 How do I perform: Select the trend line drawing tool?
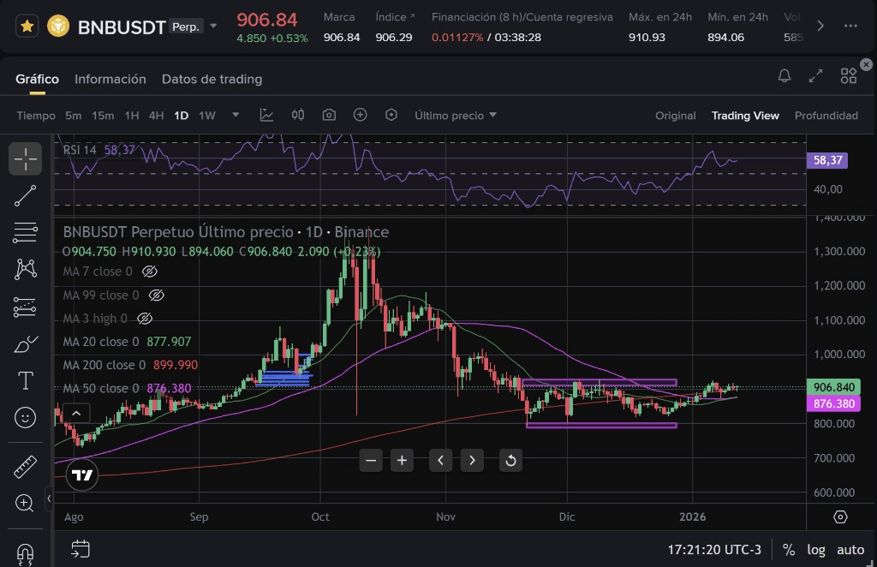pos(26,196)
